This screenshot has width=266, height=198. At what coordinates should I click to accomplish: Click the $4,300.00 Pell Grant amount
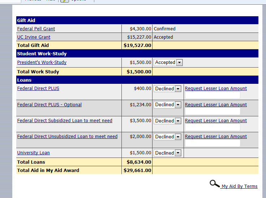(140, 29)
